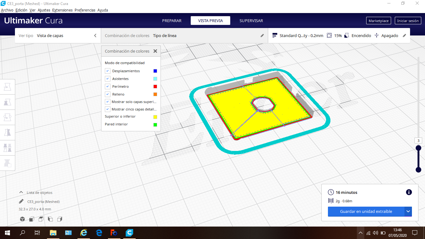Click the '32.3 x 27.0 x 4.0 mm' dimensions text
The image size is (425, 239).
35,209
